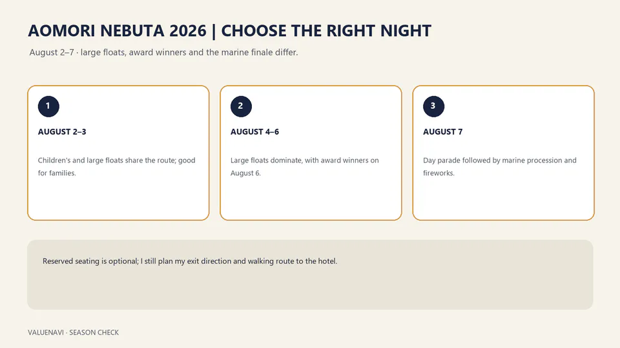The image size is (620, 348).
Task: Select the first card with orange border
Action: [118, 153]
